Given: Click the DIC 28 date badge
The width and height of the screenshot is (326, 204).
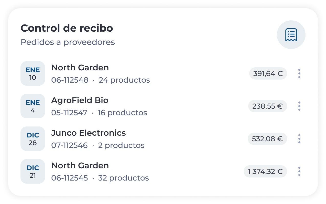Looking at the screenshot, I should click(x=33, y=139).
